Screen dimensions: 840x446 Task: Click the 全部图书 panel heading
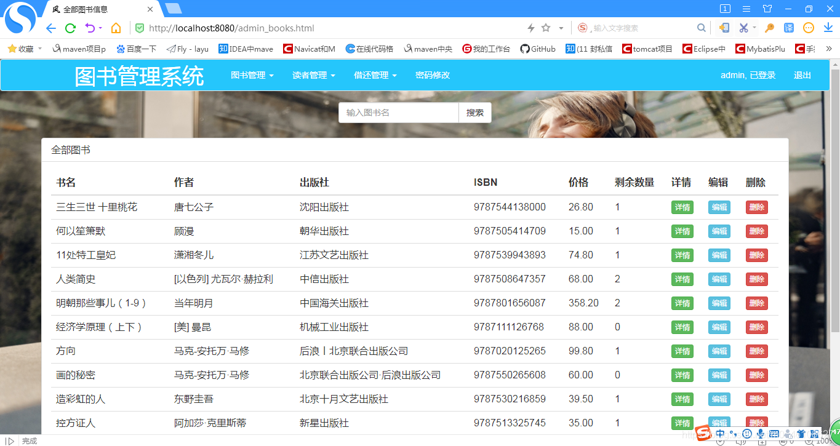(71, 149)
